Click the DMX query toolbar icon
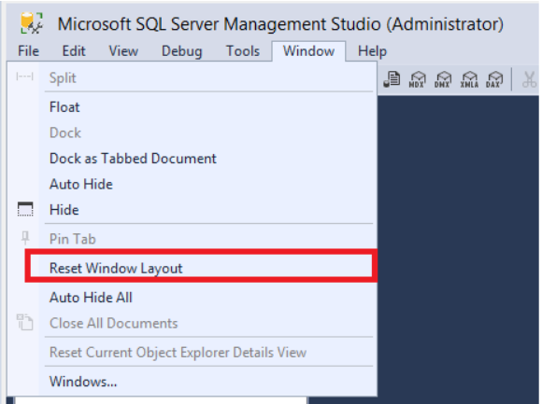The height and width of the screenshot is (404, 542). pyautogui.click(x=443, y=79)
